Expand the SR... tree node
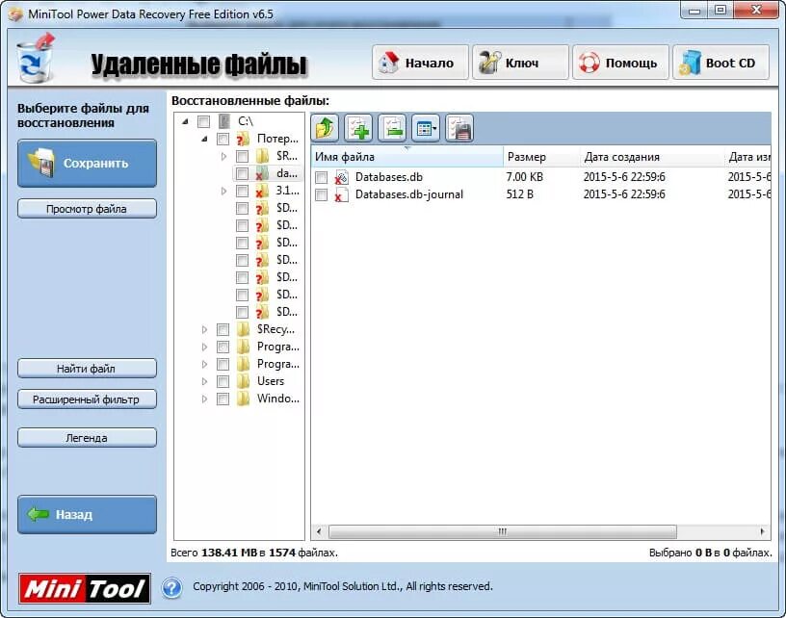The height and width of the screenshot is (618, 786). pyautogui.click(x=223, y=156)
